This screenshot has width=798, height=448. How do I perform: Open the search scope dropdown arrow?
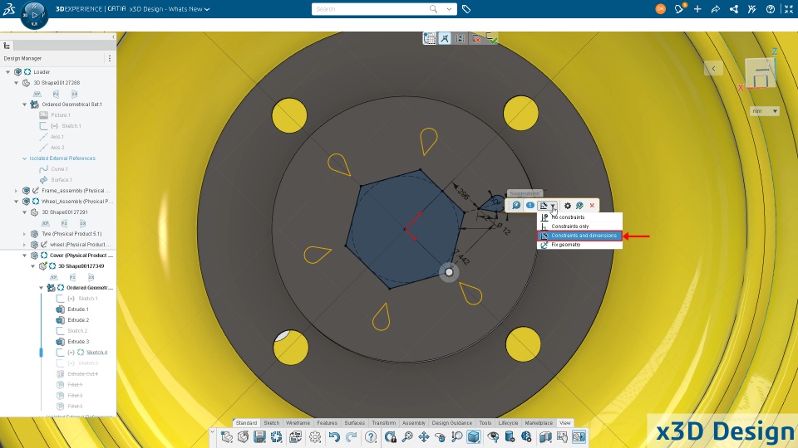tap(449, 8)
